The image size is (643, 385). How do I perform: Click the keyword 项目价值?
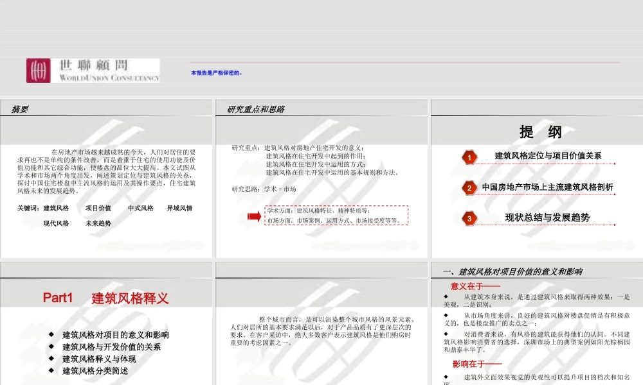pyautogui.click(x=98, y=209)
